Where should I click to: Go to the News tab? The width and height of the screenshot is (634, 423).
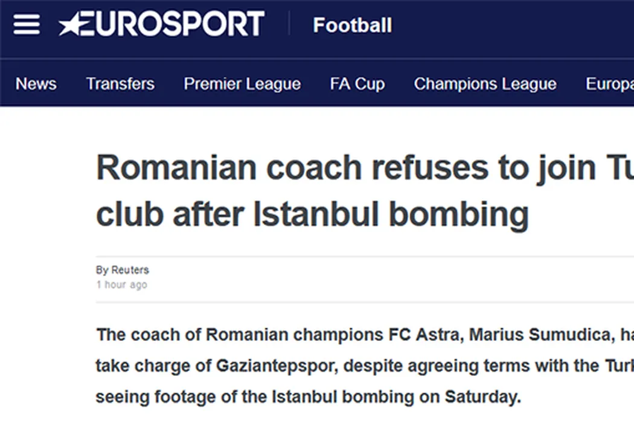pyautogui.click(x=36, y=83)
